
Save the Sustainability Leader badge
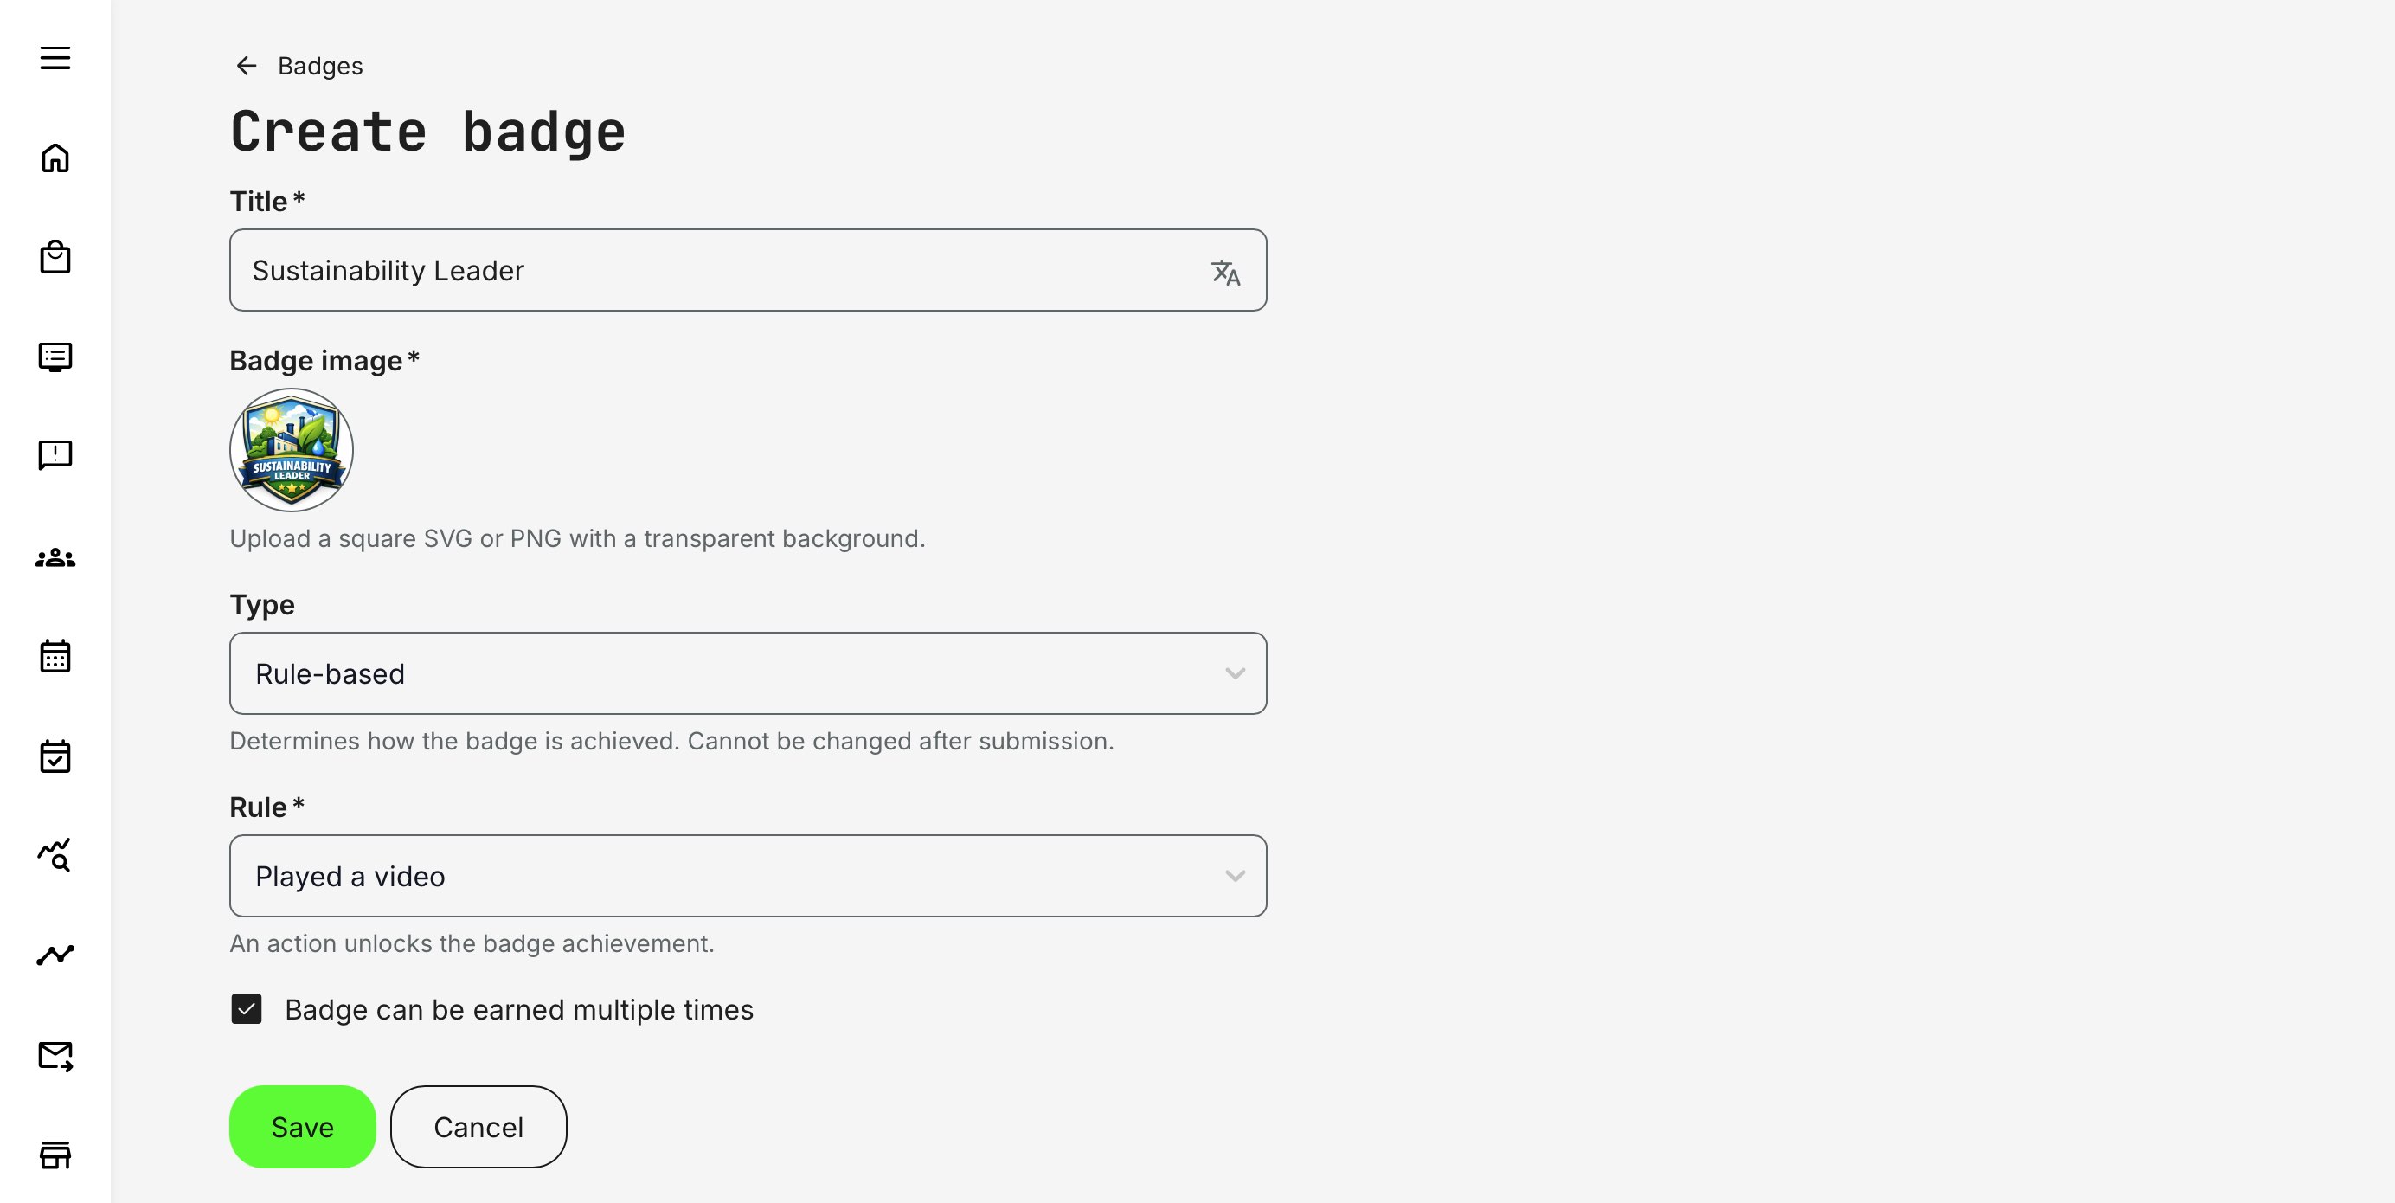[301, 1127]
